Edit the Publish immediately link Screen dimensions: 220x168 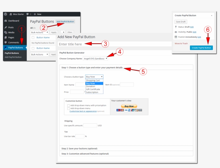(x=199, y=37)
